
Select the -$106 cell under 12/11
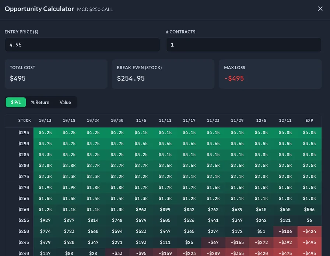(285, 231)
